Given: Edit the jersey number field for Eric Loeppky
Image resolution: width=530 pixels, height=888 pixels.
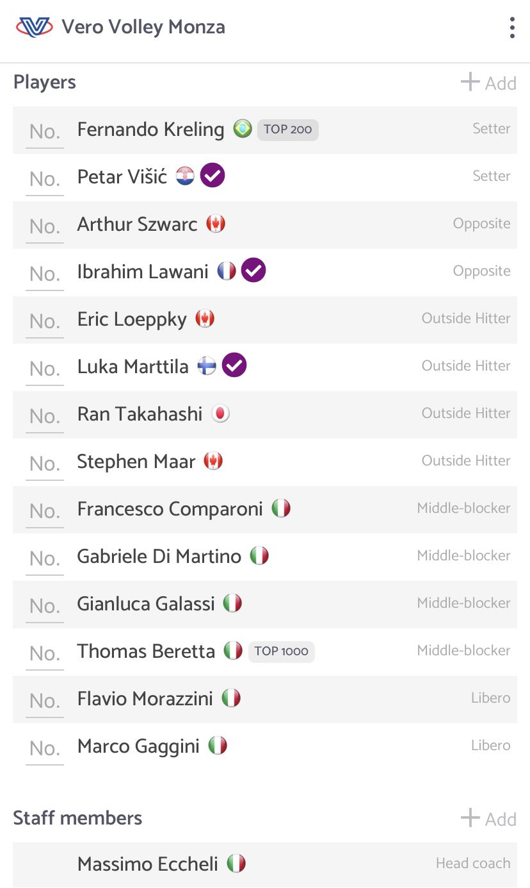Looking at the screenshot, I should [x=45, y=321].
